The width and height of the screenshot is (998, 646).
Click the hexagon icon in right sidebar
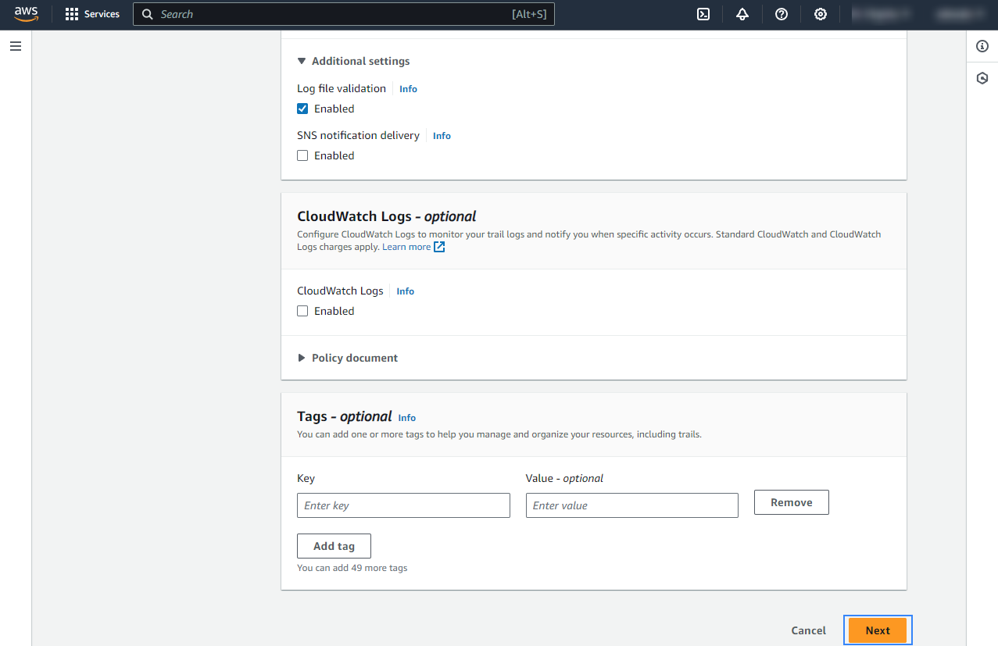pos(982,78)
